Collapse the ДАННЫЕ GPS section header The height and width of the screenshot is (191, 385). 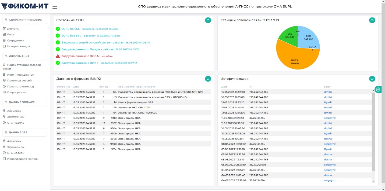click(x=25, y=132)
